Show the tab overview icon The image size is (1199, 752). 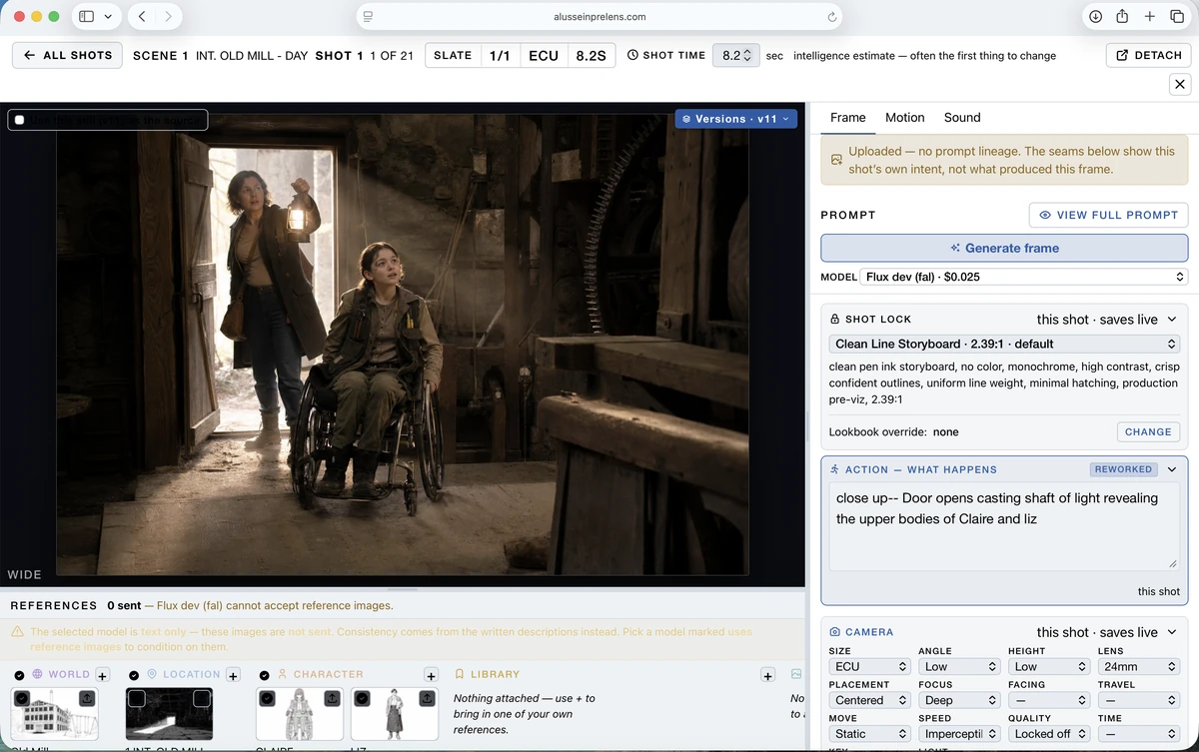(1176, 16)
